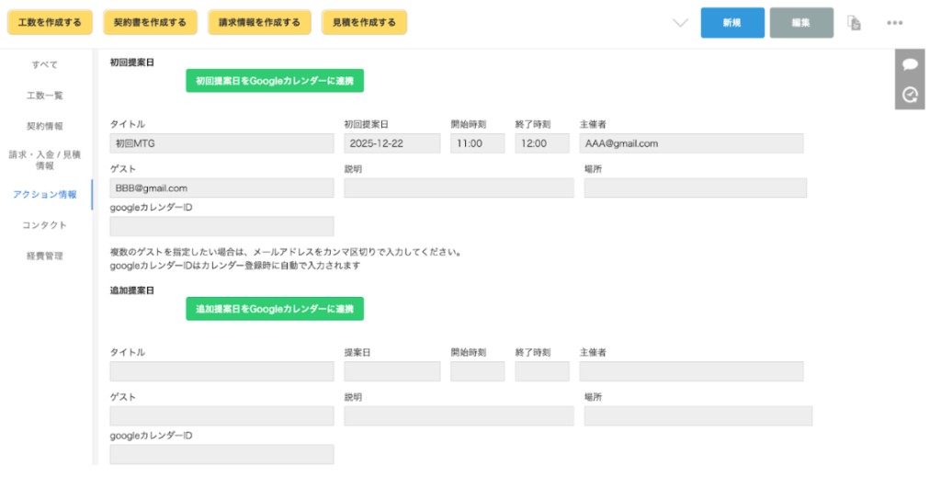Click googleカレンダーID field in 追加提案日 section

(222, 455)
